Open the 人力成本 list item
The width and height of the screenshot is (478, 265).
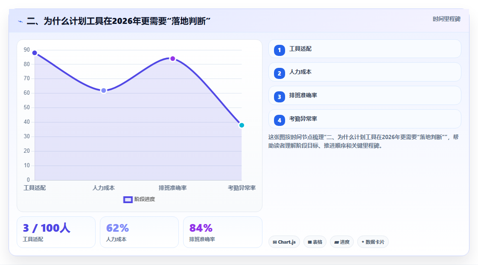[364, 72]
